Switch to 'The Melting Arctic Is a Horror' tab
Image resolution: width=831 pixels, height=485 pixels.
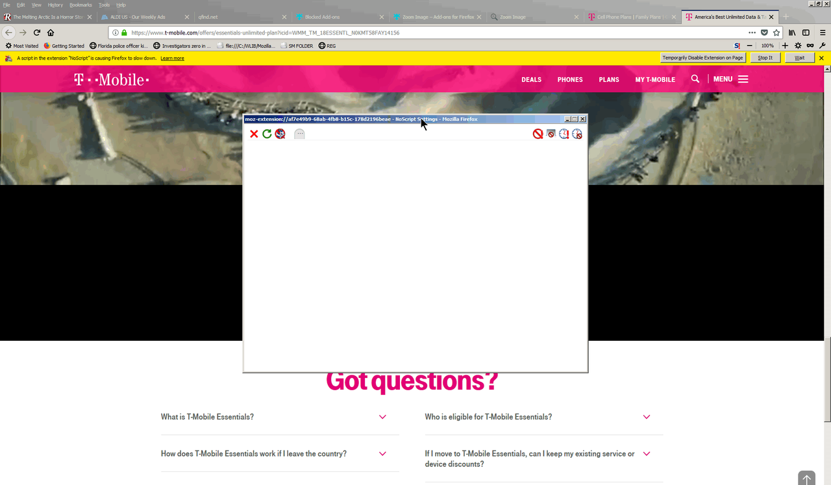(49, 17)
